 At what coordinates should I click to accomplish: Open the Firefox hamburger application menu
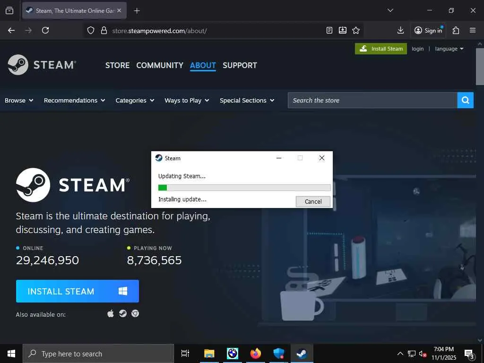point(473,30)
